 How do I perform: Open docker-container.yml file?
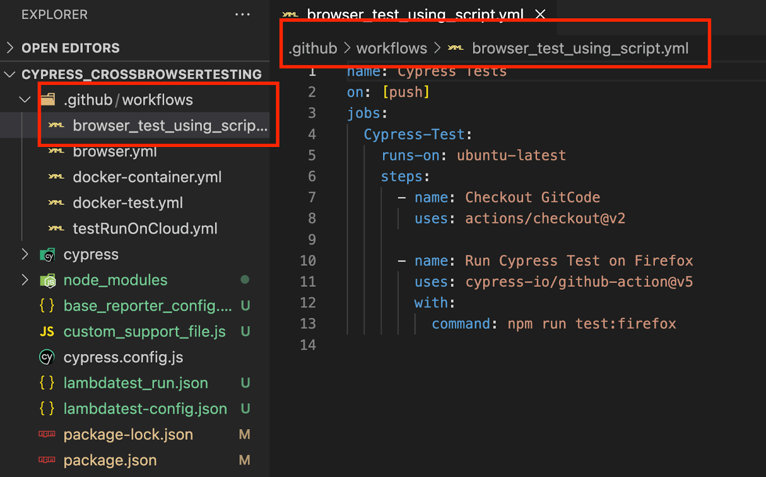pos(147,177)
